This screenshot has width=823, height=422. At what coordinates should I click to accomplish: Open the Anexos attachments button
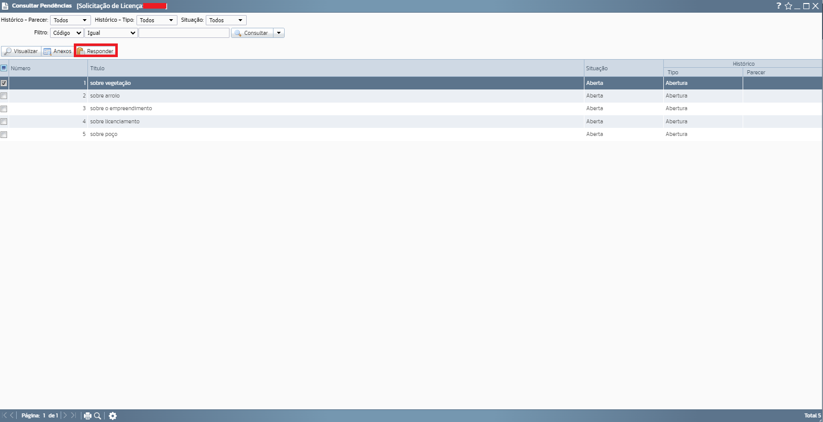(x=58, y=51)
